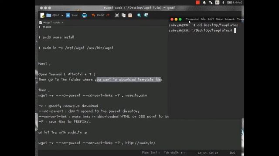Open the Plain Text language dropdown
Image resolution: width=279 pixels, height=156 pixels.
(151, 153)
